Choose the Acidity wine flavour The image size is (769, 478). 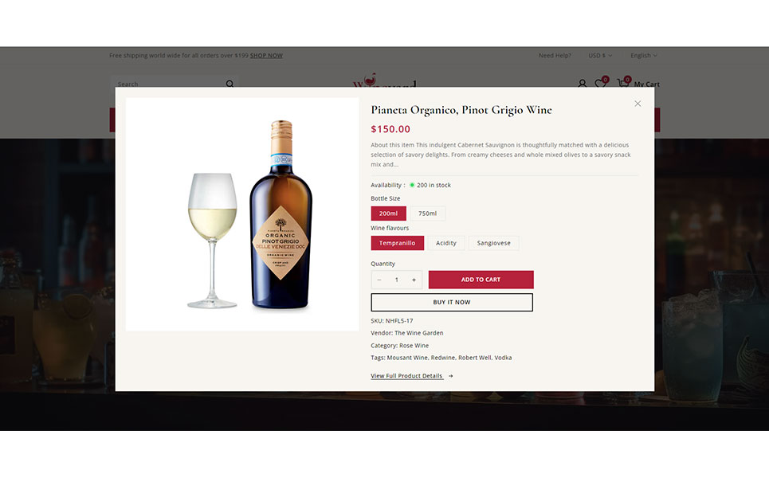click(446, 243)
